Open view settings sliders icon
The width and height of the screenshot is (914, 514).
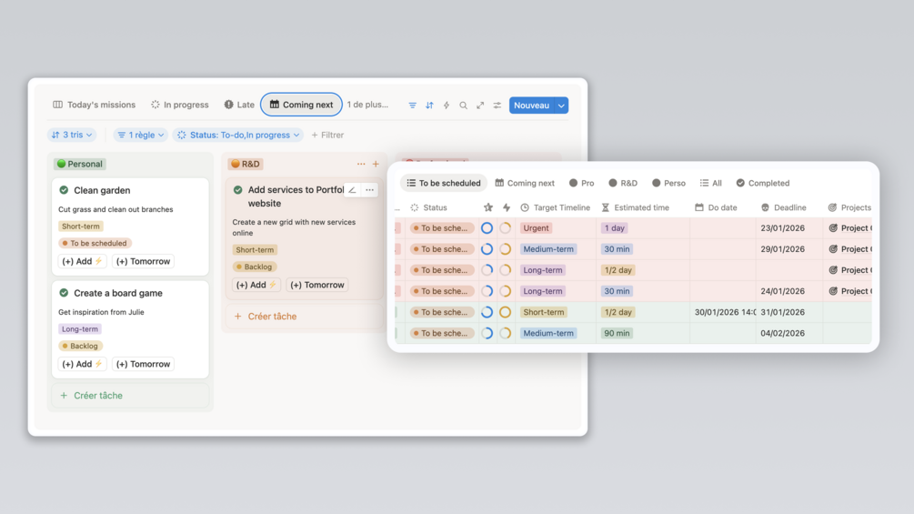pyautogui.click(x=497, y=106)
